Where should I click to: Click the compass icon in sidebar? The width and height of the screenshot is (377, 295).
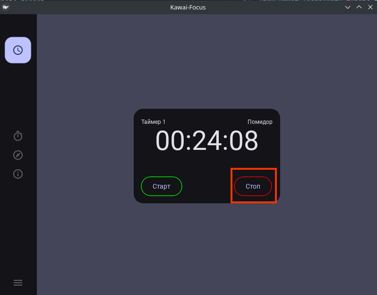tap(18, 155)
